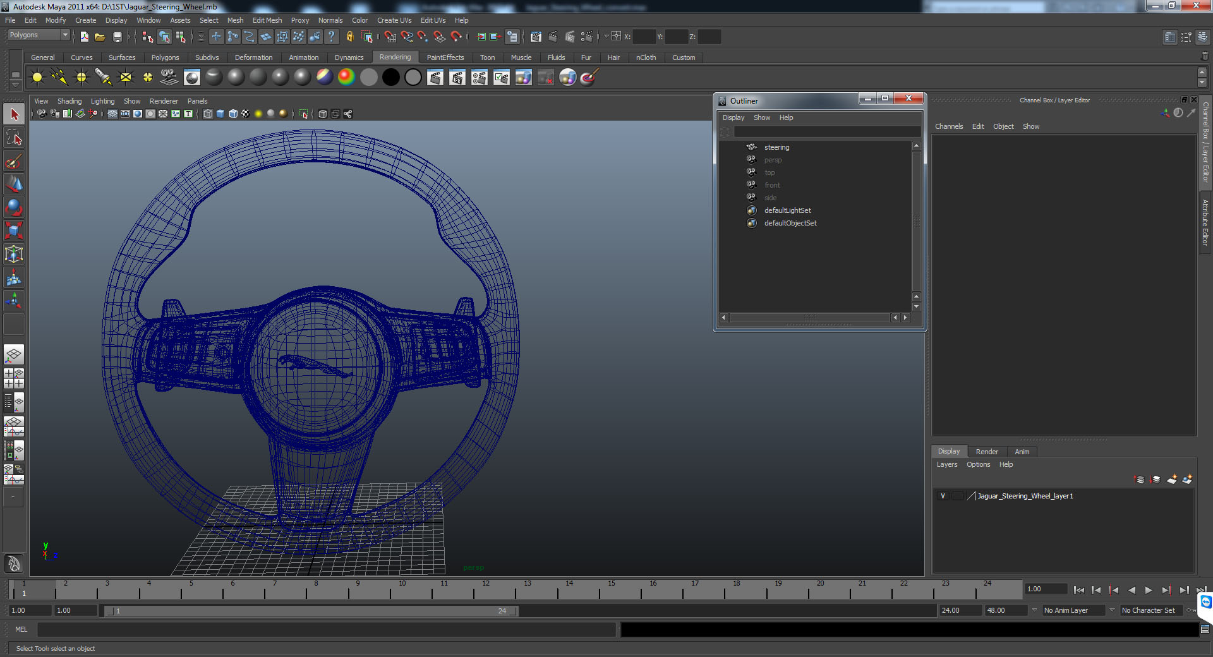The image size is (1213, 657).
Task: Pick the Paint Selection tool
Action: [x=14, y=161]
